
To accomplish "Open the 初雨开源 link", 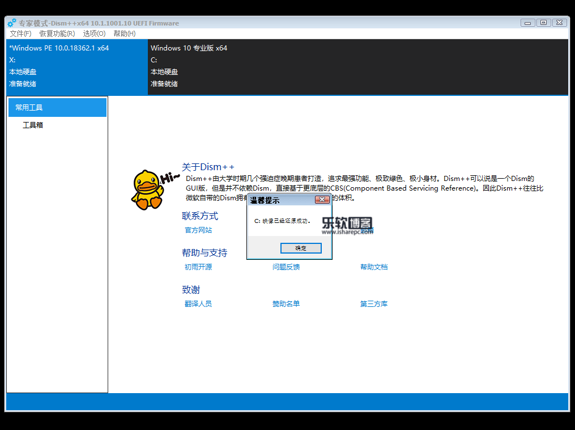I will [x=198, y=267].
